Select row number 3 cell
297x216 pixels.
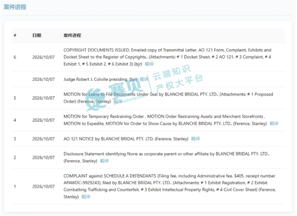(15, 139)
